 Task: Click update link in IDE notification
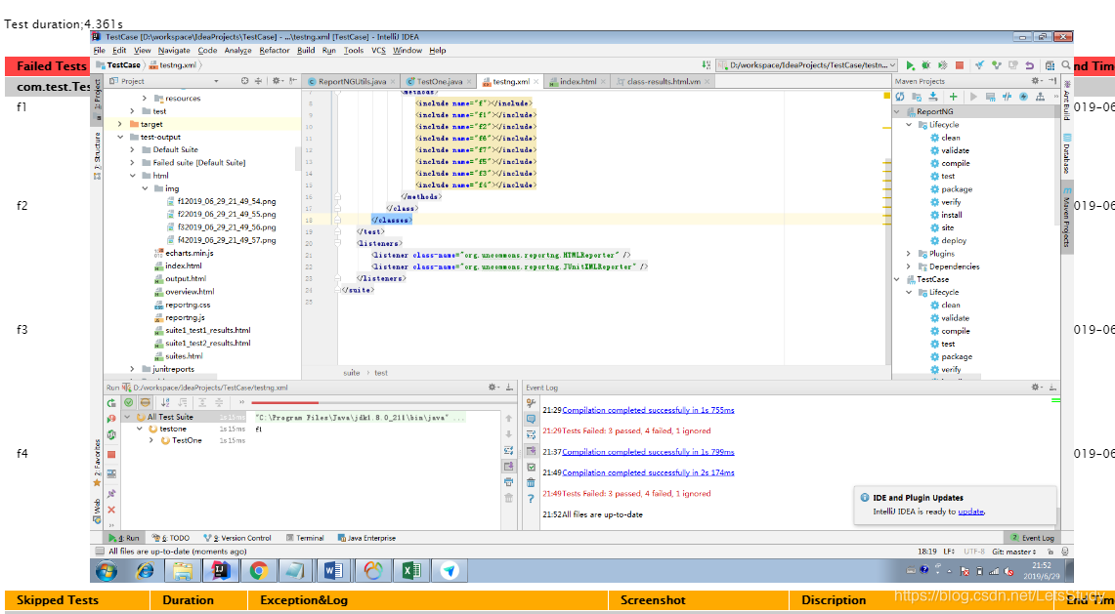(x=970, y=512)
